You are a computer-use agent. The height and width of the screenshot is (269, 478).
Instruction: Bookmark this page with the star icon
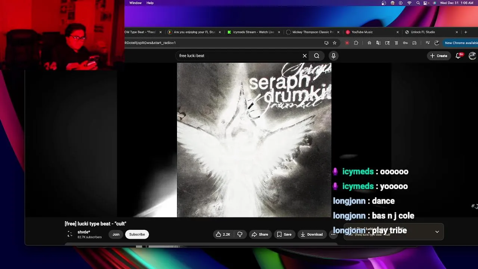click(x=335, y=43)
